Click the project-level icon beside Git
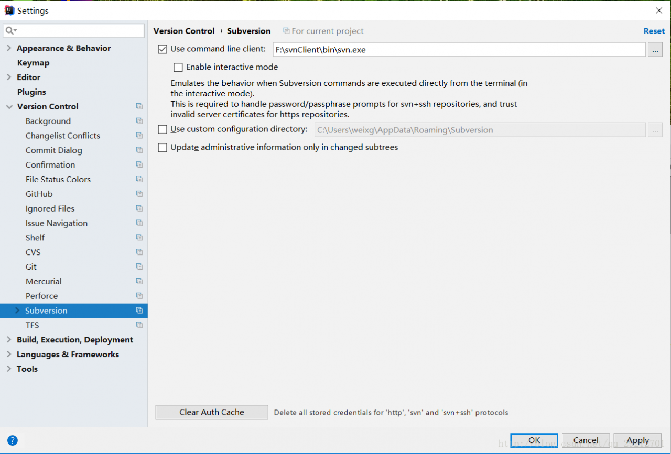 click(139, 267)
